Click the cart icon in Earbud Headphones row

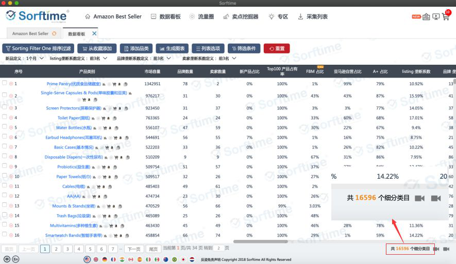114,137
